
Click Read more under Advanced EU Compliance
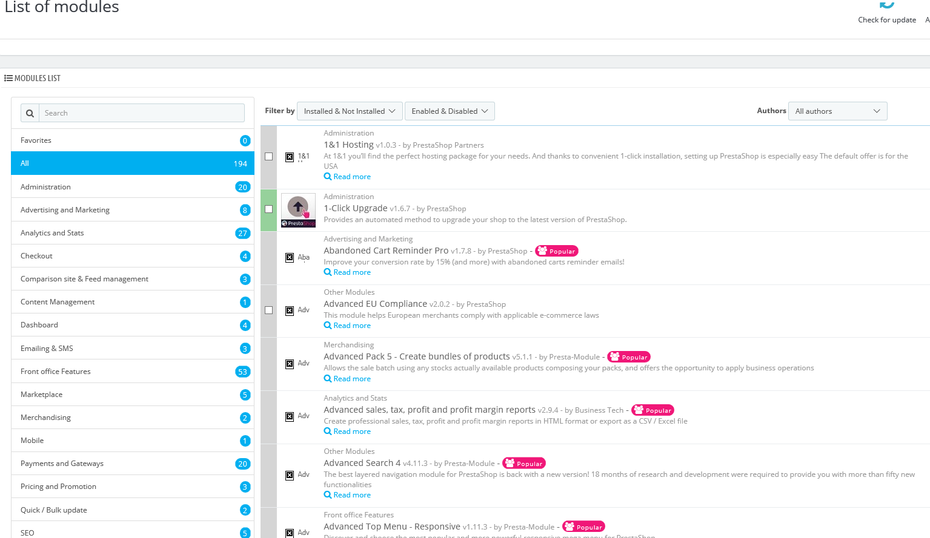click(347, 326)
